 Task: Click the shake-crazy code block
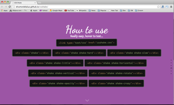[116, 83]
